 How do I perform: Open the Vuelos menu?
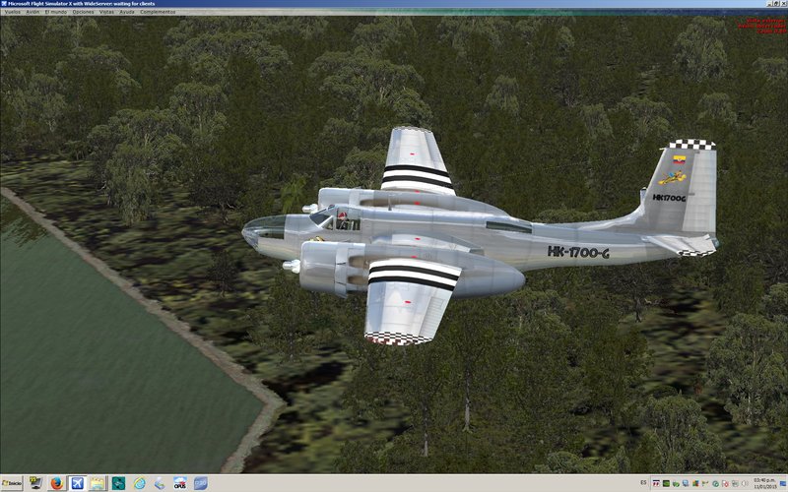point(12,12)
